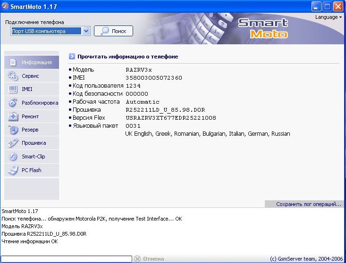Screen dimensions: 346x263
Task: Click the Код пользователя field label
Action: click(98, 86)
